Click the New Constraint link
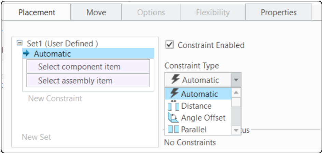 (x=55, y=98)
